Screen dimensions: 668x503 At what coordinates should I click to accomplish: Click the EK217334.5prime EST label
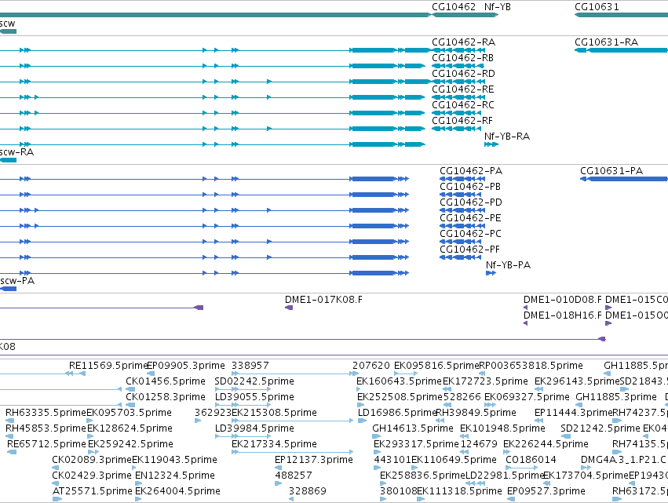click(x=275, y=444)
